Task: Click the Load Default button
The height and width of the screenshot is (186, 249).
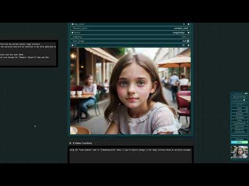Action: coord(240,123)
